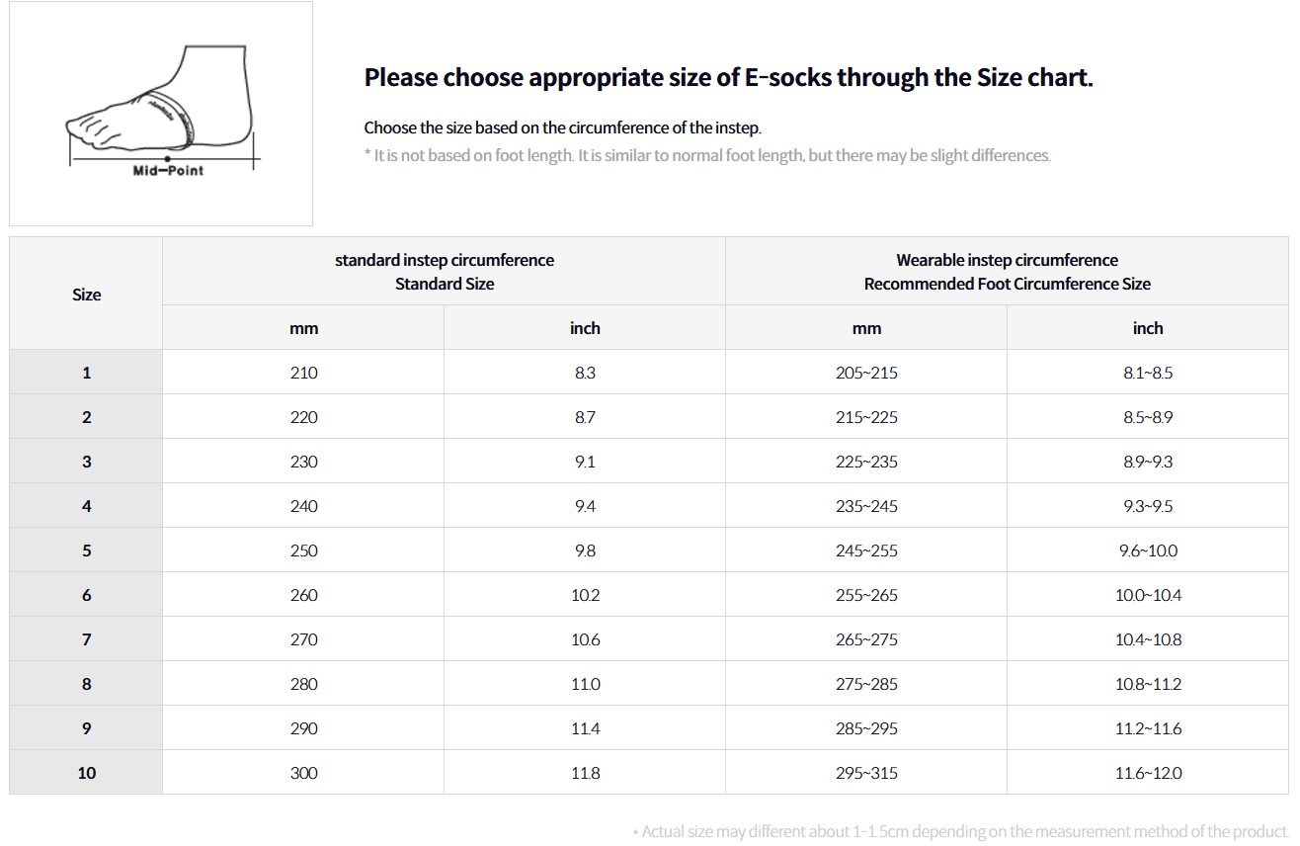Click the instep circumference instruction sentence
Image resolution: width=1300 pixels, height=846 pixels.
tap(563, 127)
